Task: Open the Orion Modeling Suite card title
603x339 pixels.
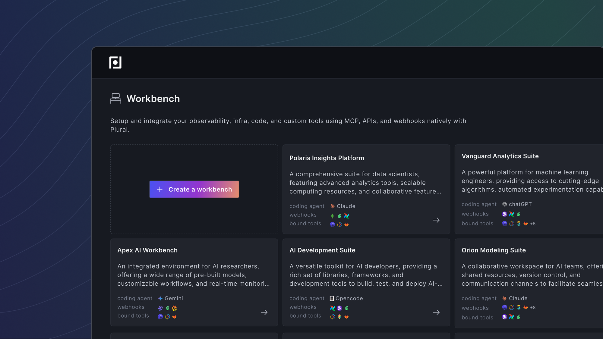Action: [x=494, y=250]
